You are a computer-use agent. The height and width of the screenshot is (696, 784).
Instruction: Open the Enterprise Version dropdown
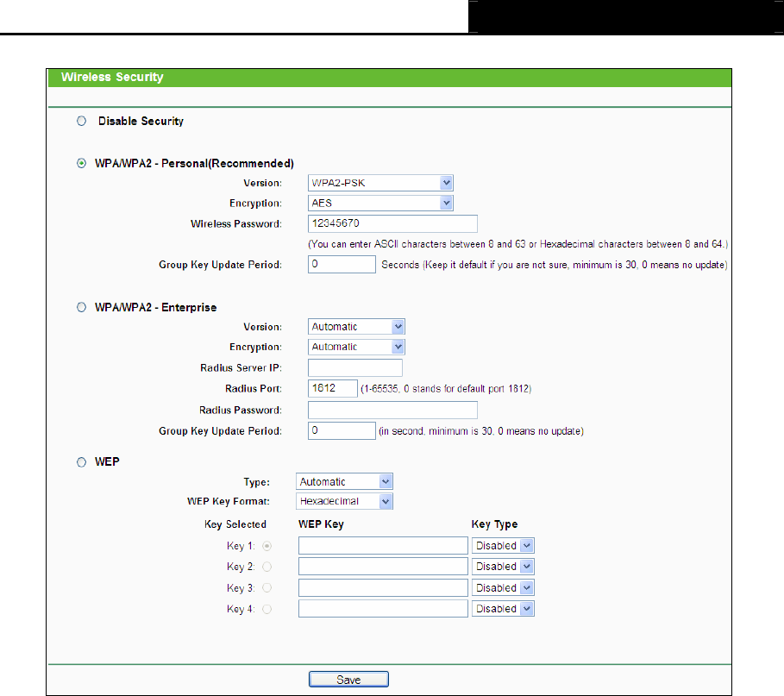pyautogui.click(x=356, y=327)
